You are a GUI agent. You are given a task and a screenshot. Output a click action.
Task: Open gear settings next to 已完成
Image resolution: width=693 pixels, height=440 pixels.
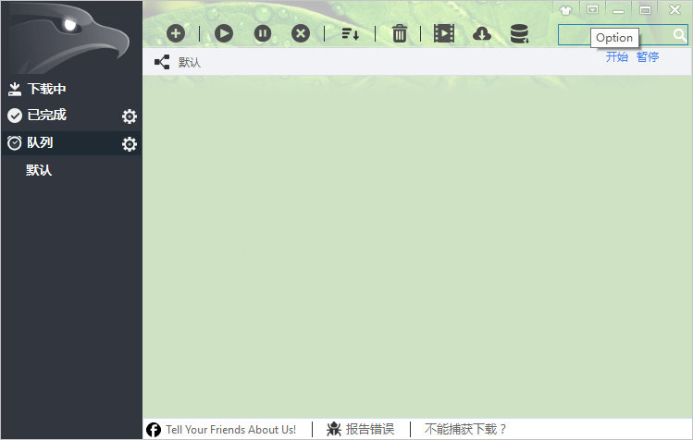(130, 116)
